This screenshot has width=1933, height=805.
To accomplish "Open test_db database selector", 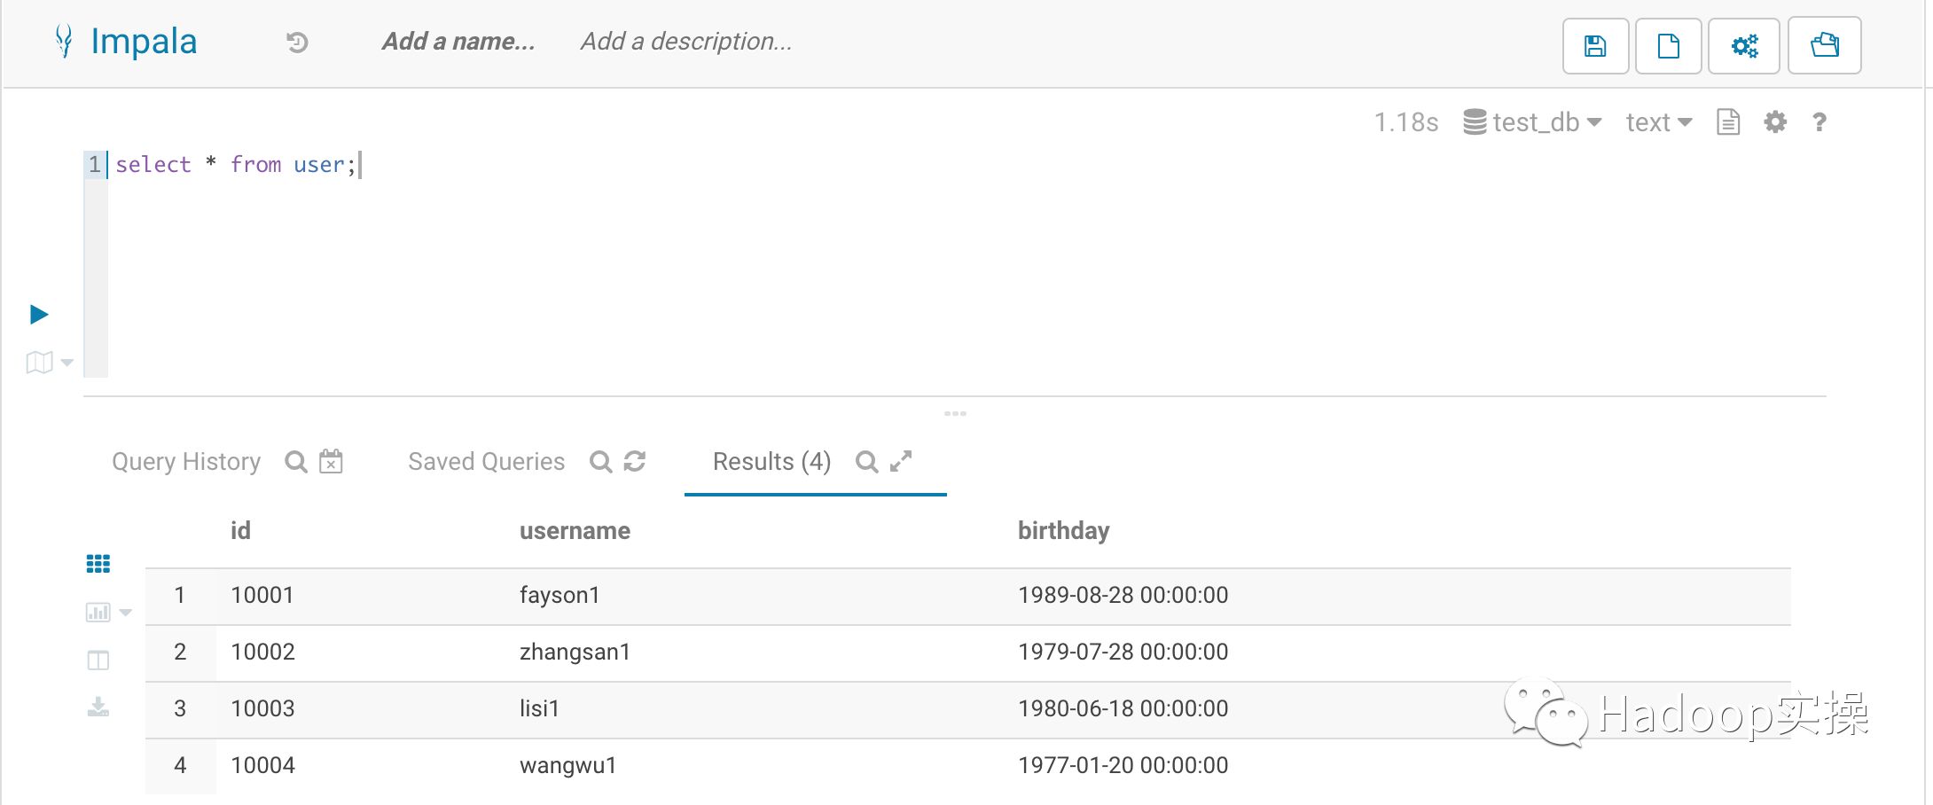I will coord(1532,122).
